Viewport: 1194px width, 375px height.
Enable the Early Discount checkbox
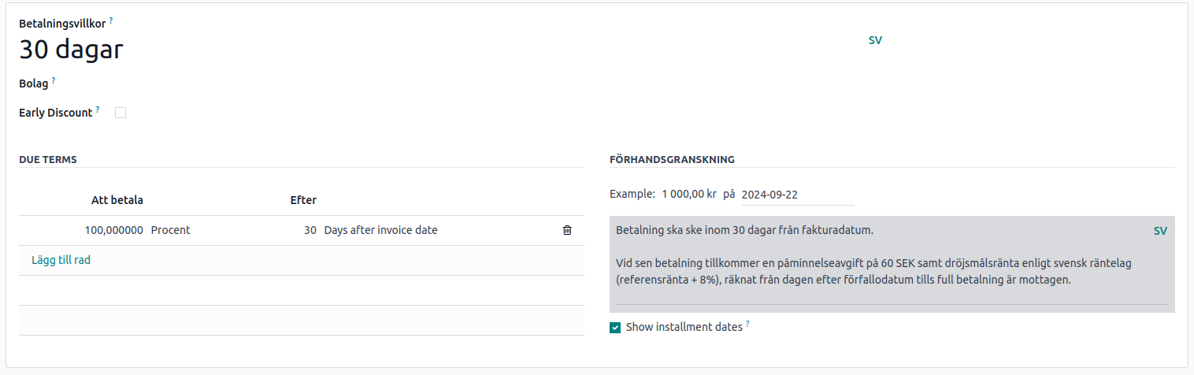coord(121,113)
